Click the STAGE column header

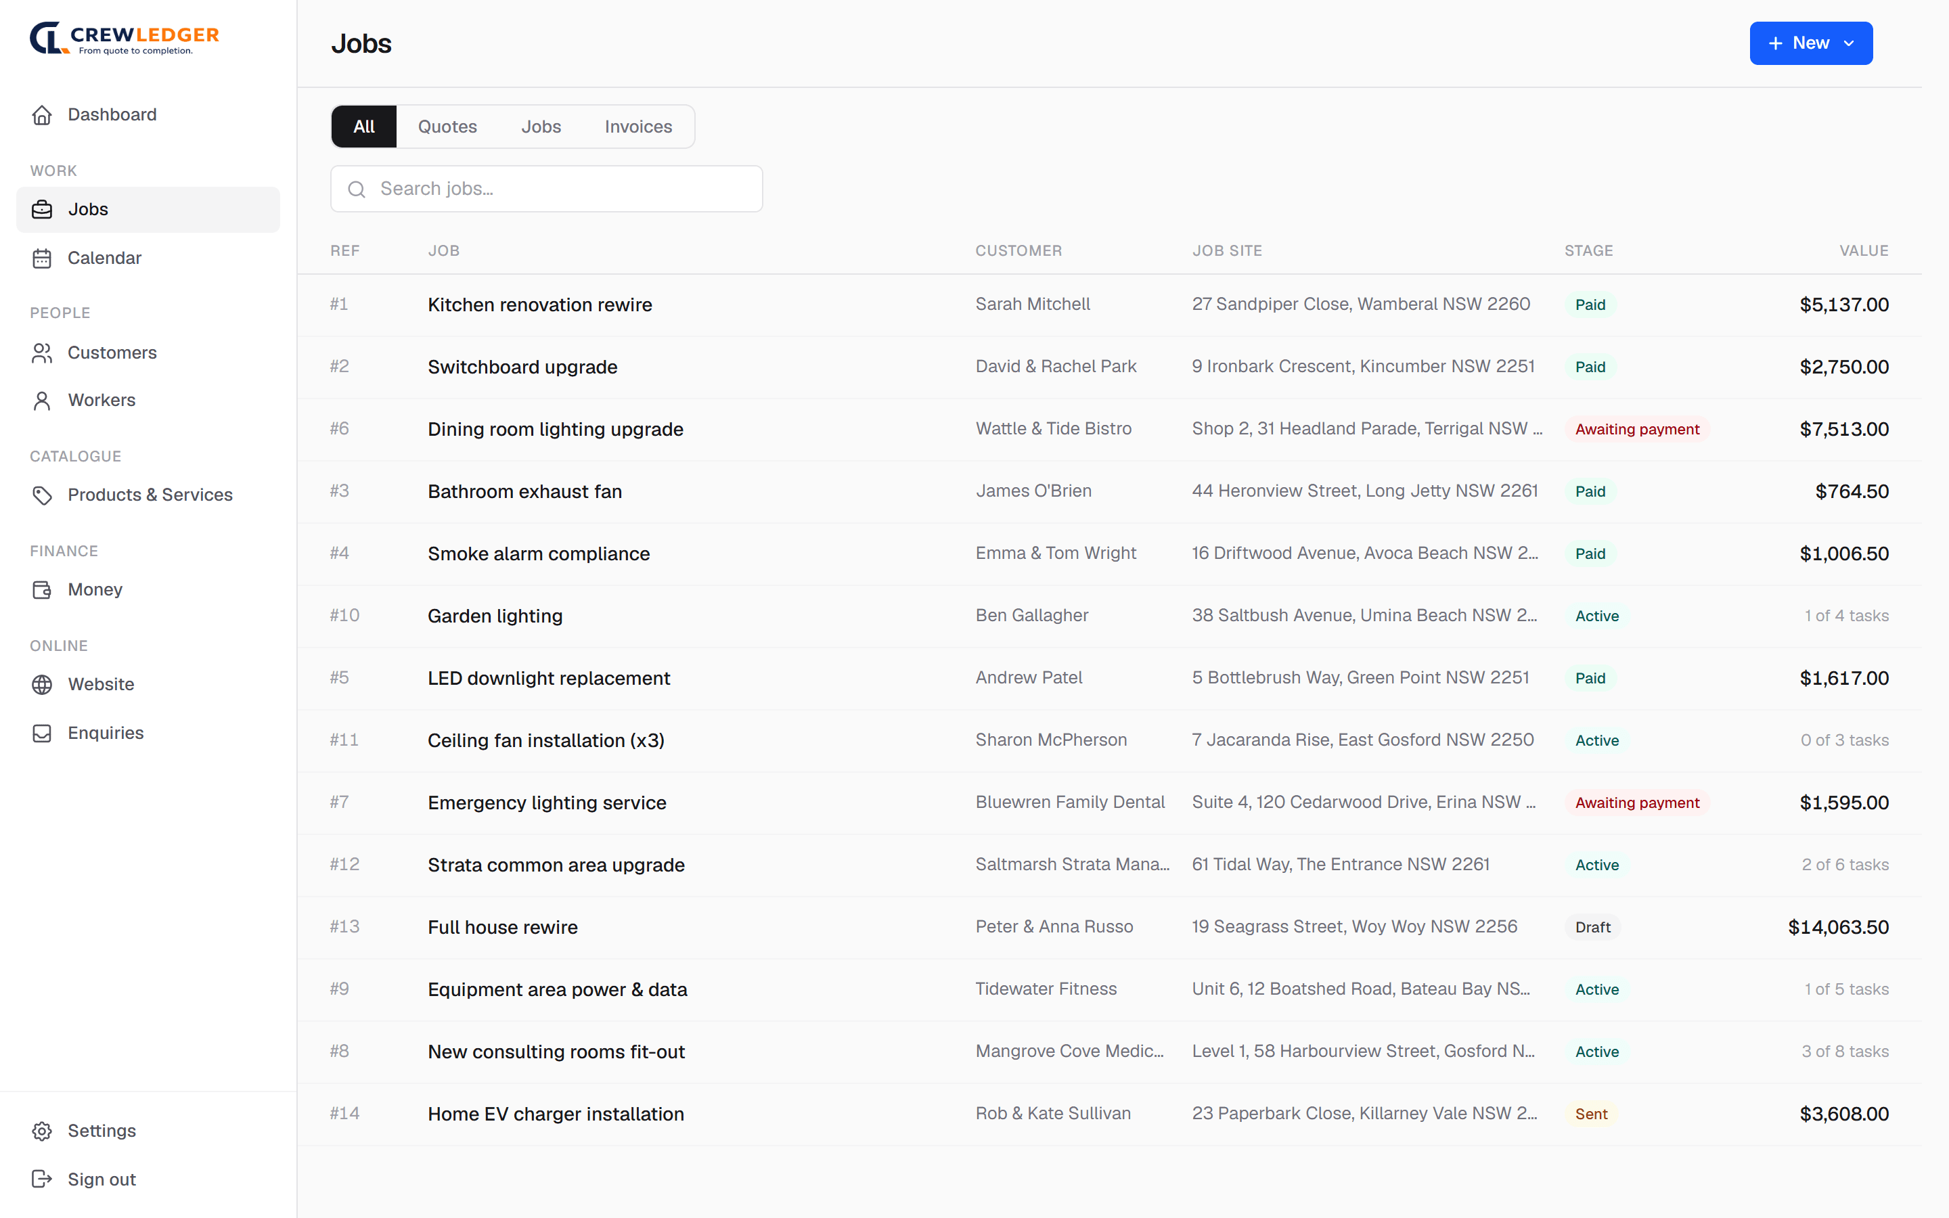click(1588, 250)
